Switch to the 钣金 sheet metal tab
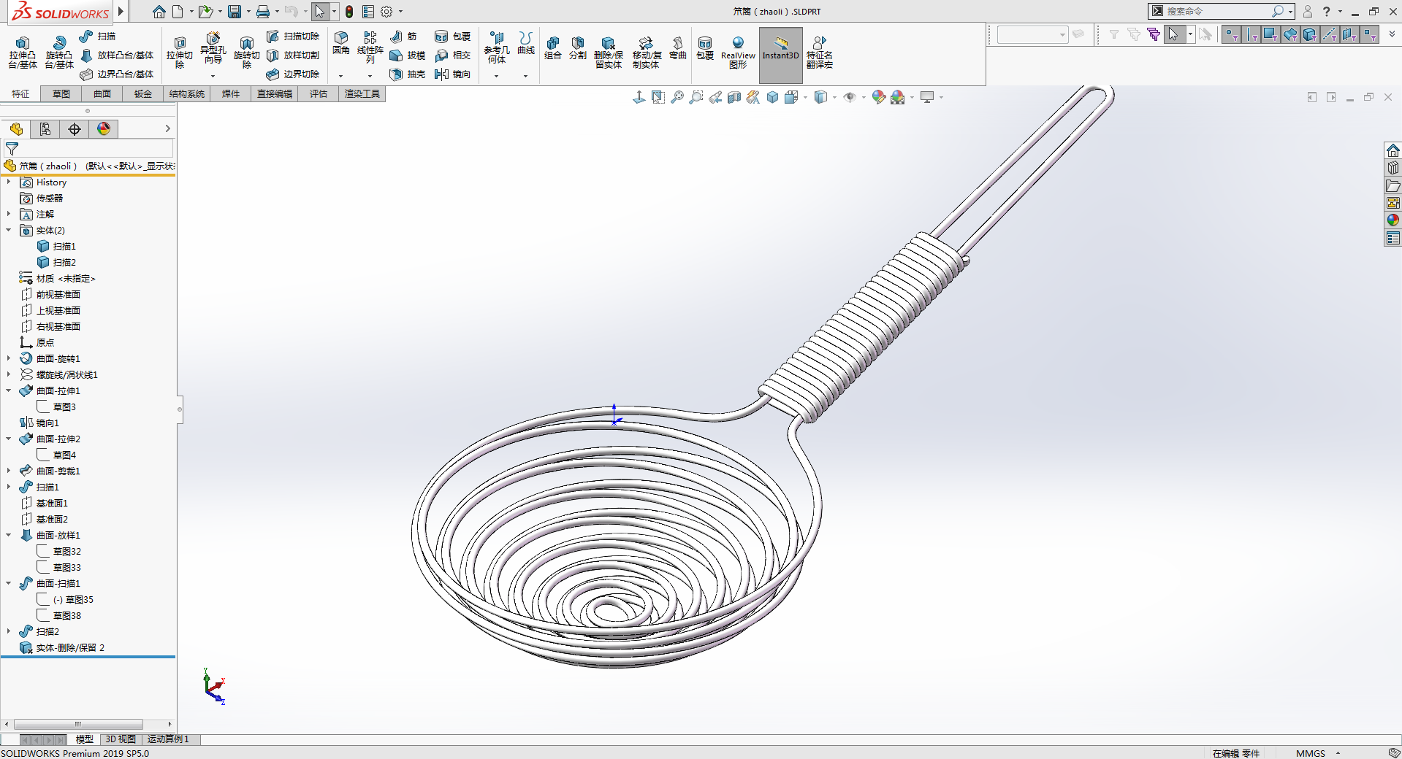 [143, 93]
